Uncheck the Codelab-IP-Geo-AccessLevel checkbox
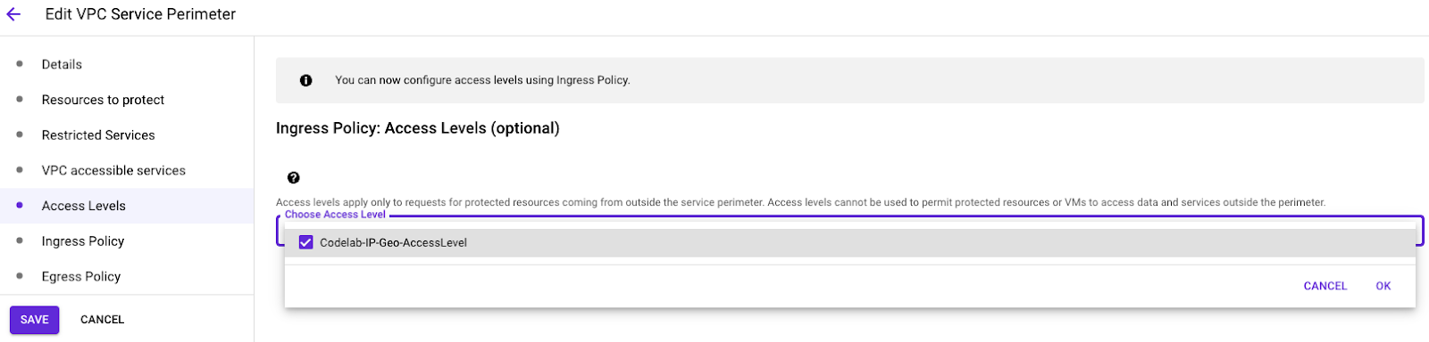Screen dimensions: 1429x342 tap(305, 242)
